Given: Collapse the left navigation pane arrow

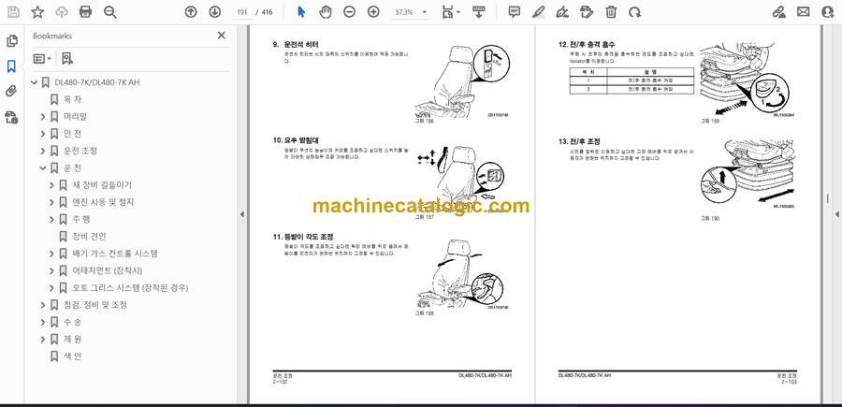Looking at the screenshot, I should [241, 214].
